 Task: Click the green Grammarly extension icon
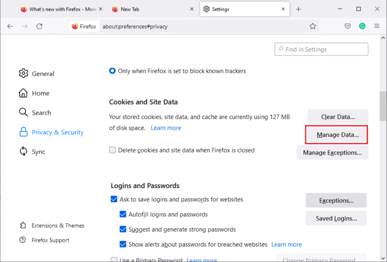click(362, 26)
